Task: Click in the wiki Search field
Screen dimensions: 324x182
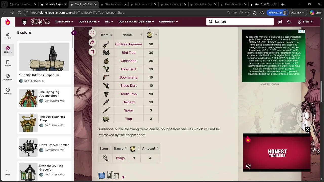Action: (x=240, y=22)
